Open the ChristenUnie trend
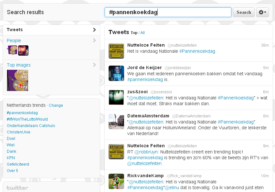Screen dimensions: 275x192 click(x=18, y=132)
